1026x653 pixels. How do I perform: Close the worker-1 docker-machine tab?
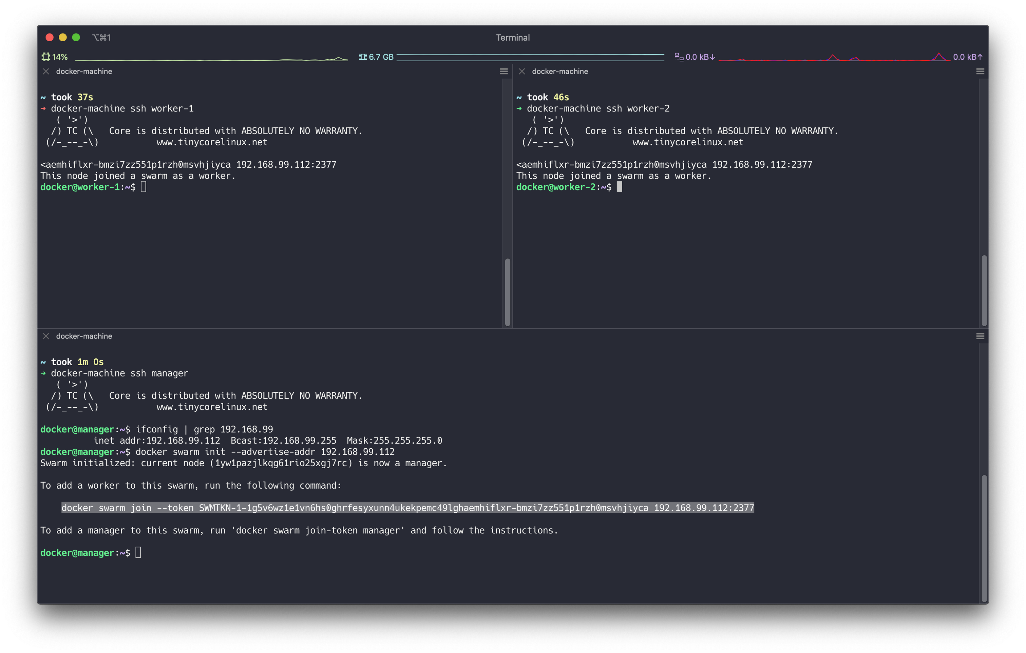[46, 71]
